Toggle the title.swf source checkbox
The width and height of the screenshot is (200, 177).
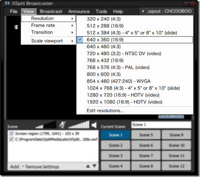tap(11, 139)
